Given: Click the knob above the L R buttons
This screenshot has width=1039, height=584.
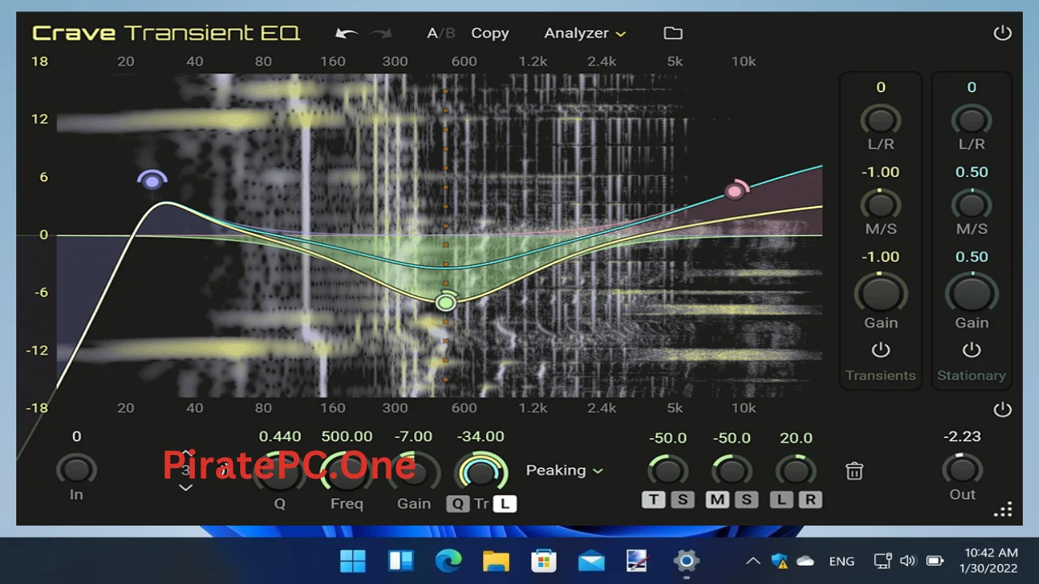Looking at the screenshot, I should [x=795, y=470].
